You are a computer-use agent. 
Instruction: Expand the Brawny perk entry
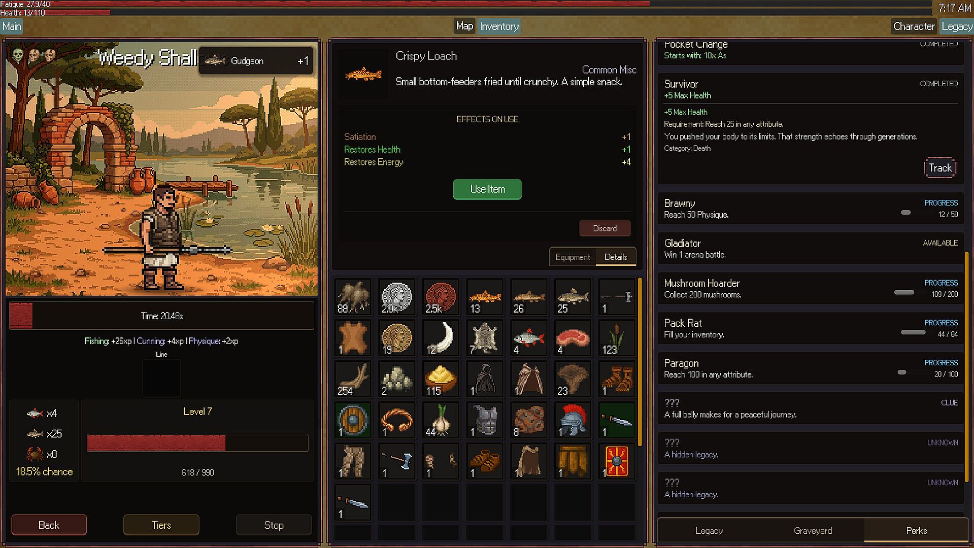(x=811, y=209)
